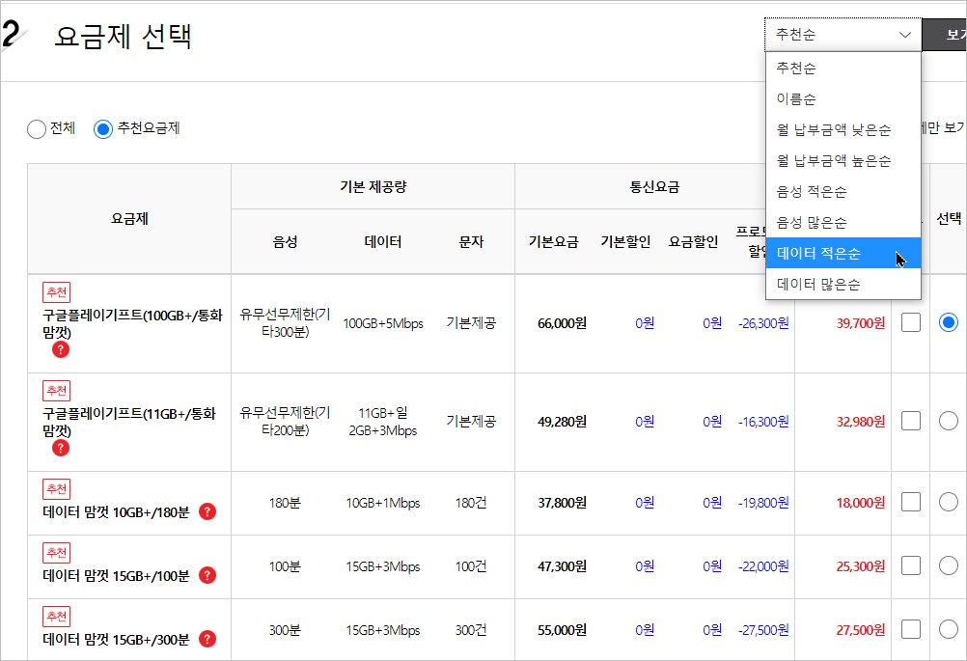Click help icon for 구글플레이기프트 11GB+ plan
The width and height of the screenshot is (967, 661).
(61, 448)
